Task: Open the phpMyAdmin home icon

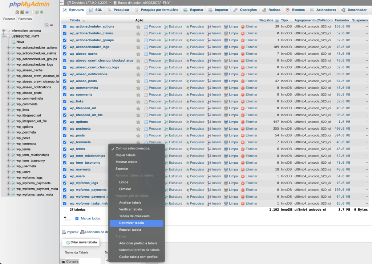Action: click(x=17, y=12)
